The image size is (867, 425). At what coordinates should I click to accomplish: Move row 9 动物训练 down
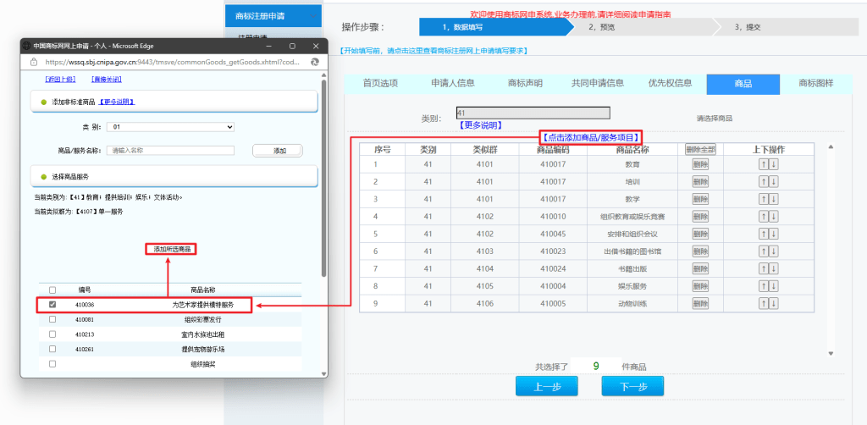(x=774, y=303)
